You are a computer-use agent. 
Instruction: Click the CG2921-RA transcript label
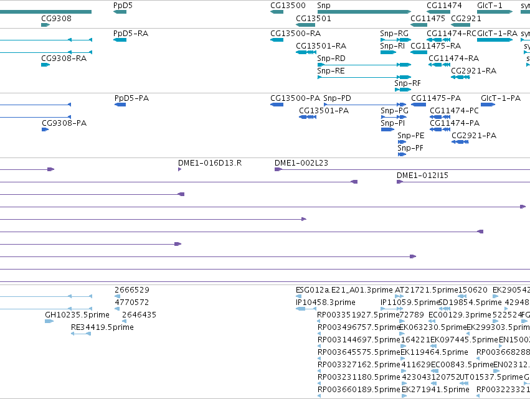click(x=473, y=70)
